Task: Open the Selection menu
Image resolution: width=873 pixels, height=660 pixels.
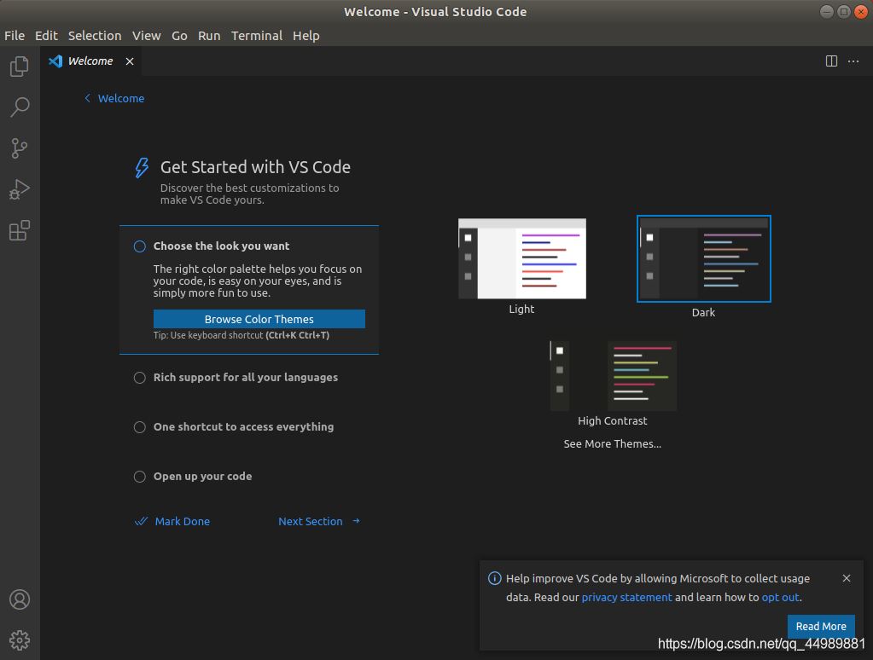Action: pyautogui.click(x=95, y=36)
